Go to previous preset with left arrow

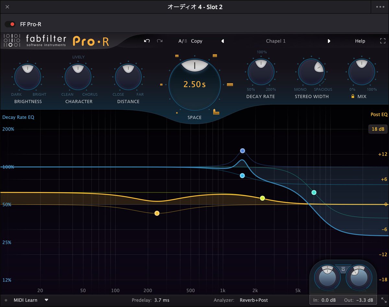(x=223, y=41)
